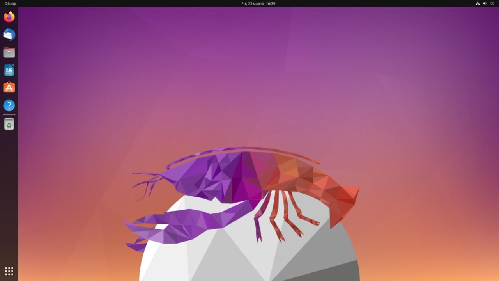Image resolution: width=499 pixels, height=281 pixels.
Task: Show applications grid
Action: pyautogui.click(x=9, y=271)
